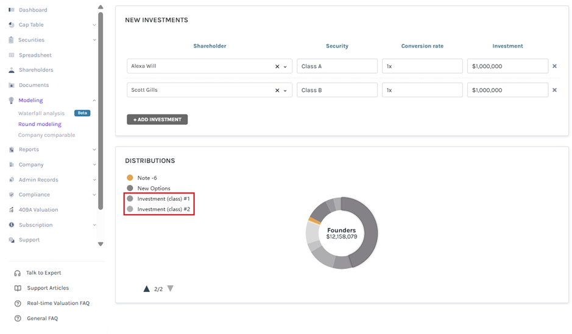Viewport: 572px width, 334px height.
Task: Open Company comparable submenu item
Action: 47,135
